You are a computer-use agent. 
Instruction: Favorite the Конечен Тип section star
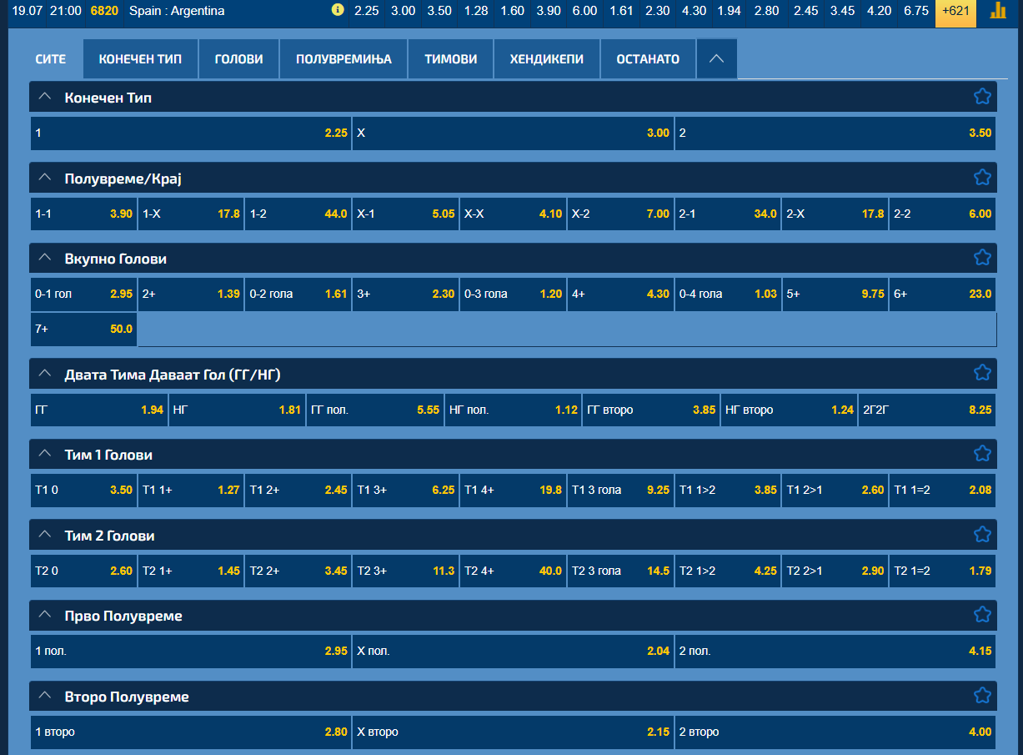tap(982, 97)
